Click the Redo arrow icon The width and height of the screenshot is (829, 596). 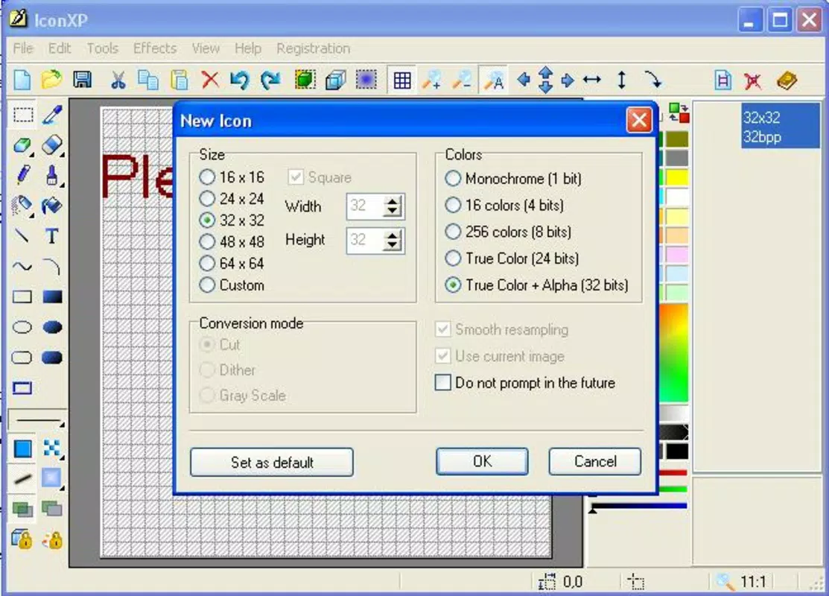(x=270, y=80)
